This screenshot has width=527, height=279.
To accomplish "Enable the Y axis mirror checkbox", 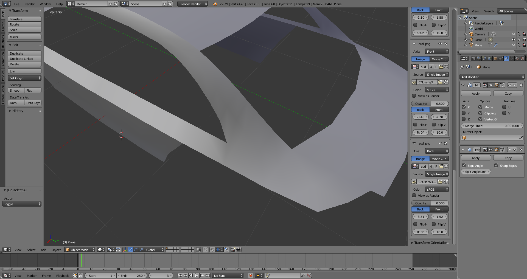I will click(x=464, y=113).
